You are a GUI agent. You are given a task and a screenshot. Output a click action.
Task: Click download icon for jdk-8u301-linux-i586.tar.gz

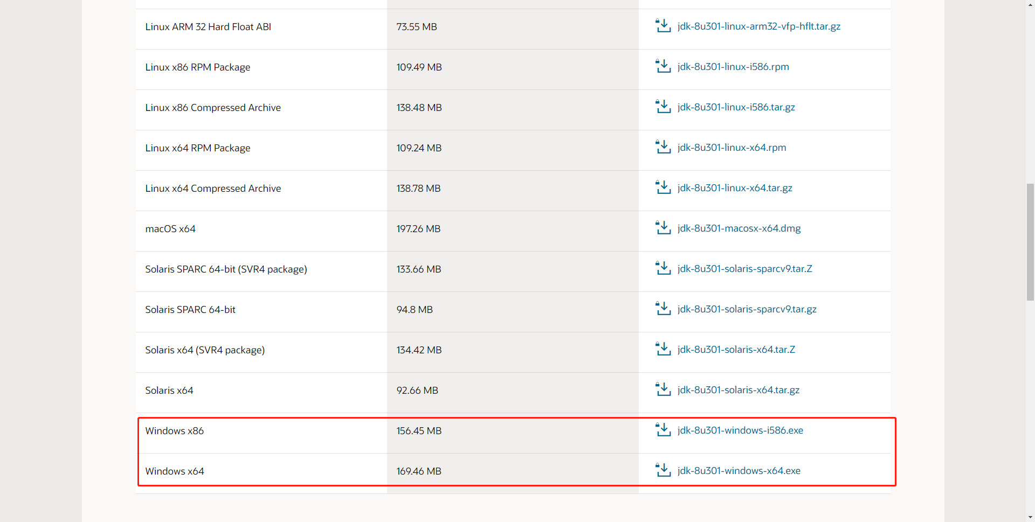(663, 107)
